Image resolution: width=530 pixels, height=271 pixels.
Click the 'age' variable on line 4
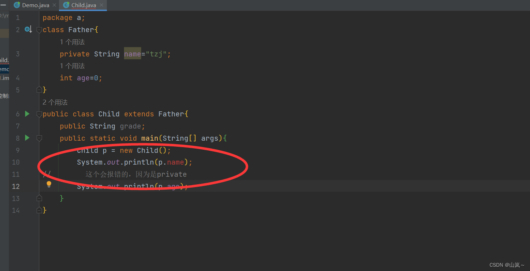pyautogui.click(x=83, y=78)
